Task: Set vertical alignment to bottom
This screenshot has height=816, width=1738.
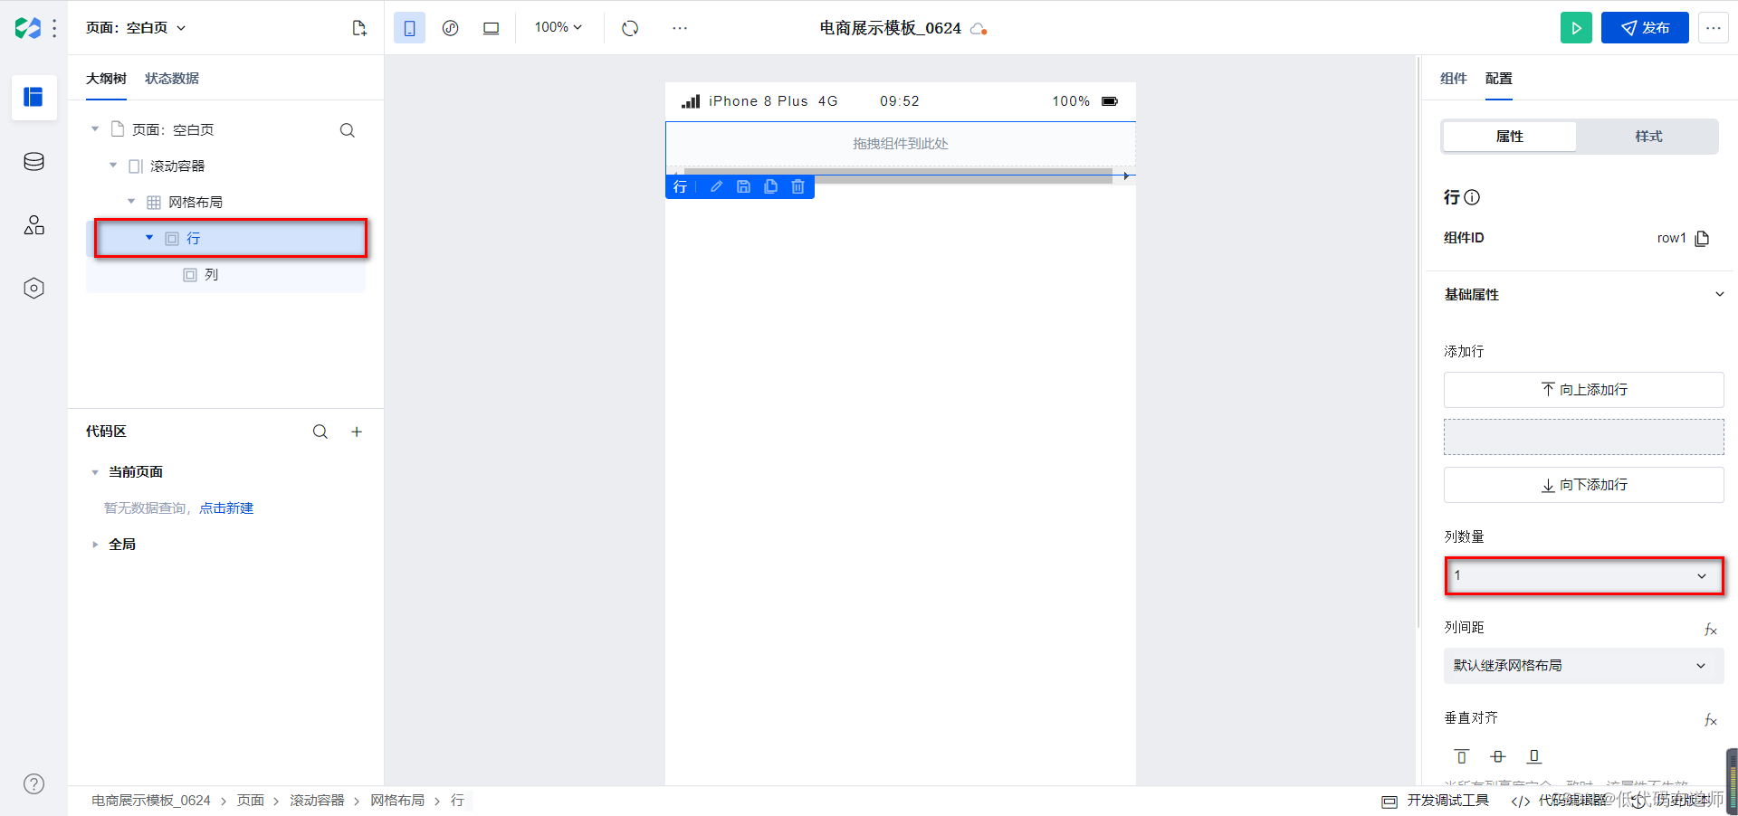Action: click(x=1533, y=756)
